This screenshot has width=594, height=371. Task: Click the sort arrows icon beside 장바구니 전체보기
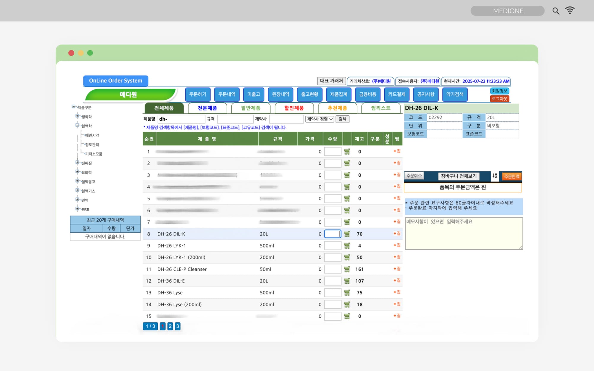tap(495, 176)
